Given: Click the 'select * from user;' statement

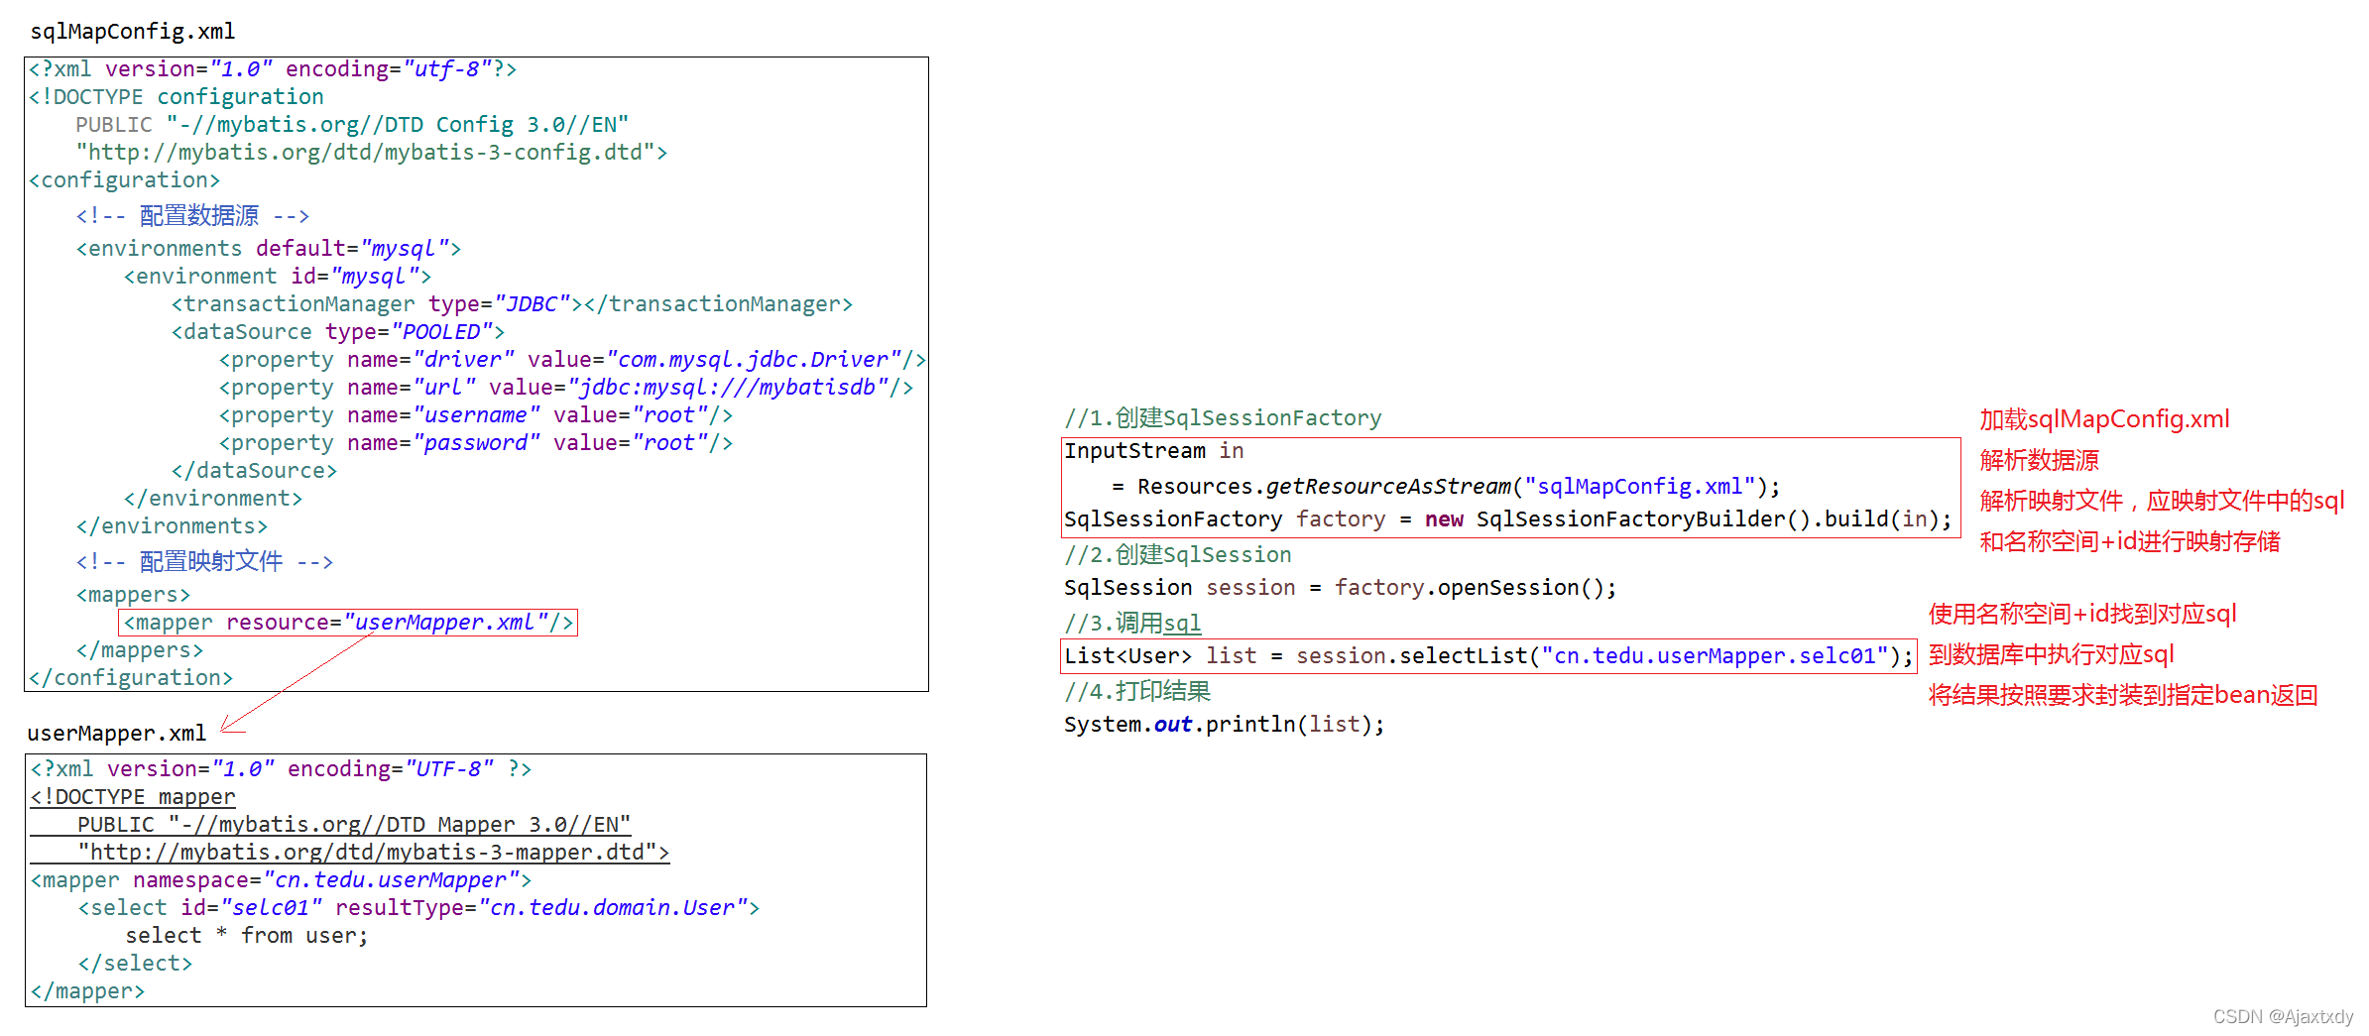Looking at the screenshot, I should pyautogui.click(x=247, y=936).
